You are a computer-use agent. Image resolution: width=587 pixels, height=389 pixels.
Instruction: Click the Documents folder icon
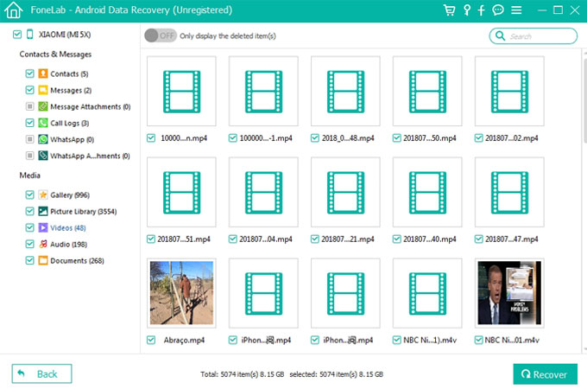(43, 260)
